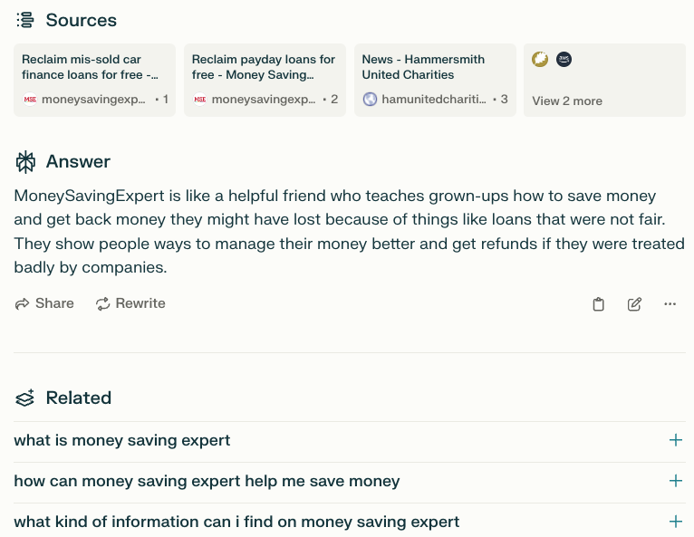Click the rewrite cycle arrows icon
694x537 pixels.
pyautogui.click(x=102, y=304)
